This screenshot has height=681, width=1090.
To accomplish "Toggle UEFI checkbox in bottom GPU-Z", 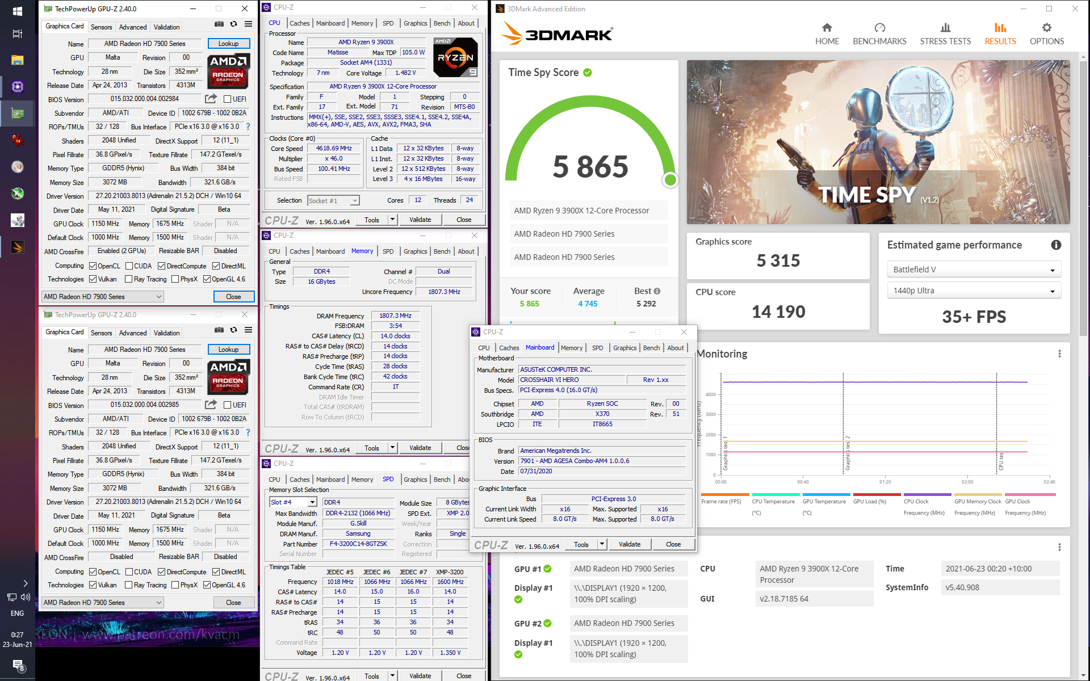I will click(227, 405).
